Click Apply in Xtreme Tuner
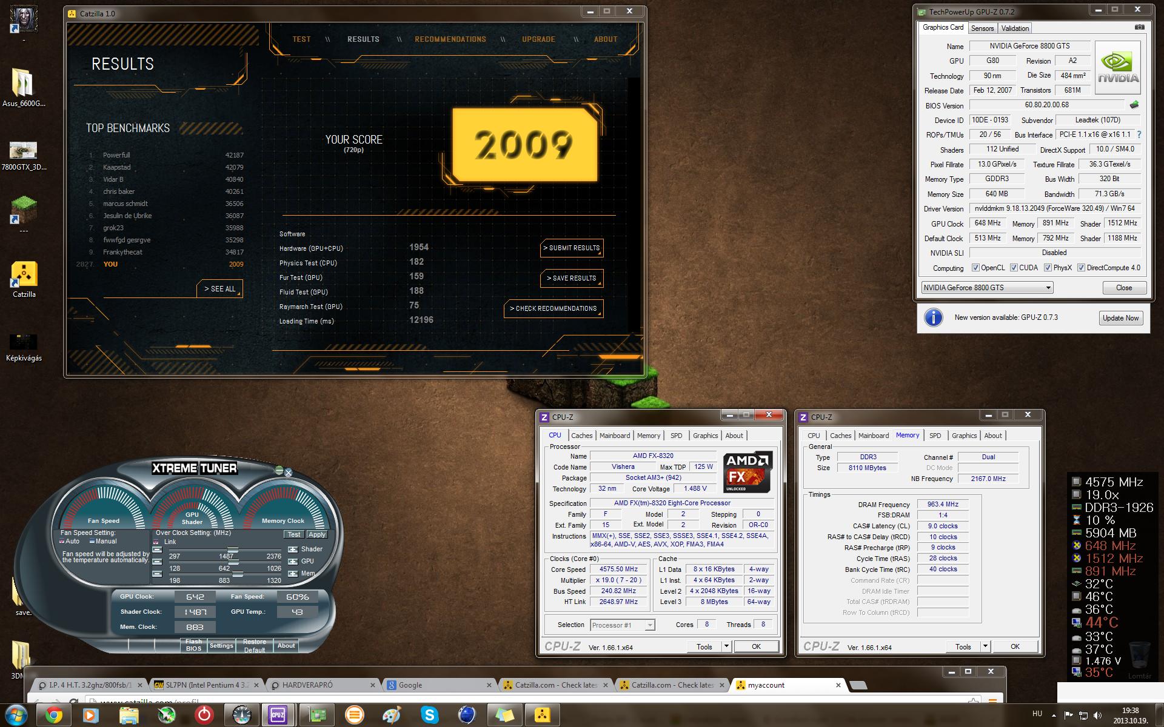The height and width of the screenshot is (727, 1164). (x=316, y=534)
